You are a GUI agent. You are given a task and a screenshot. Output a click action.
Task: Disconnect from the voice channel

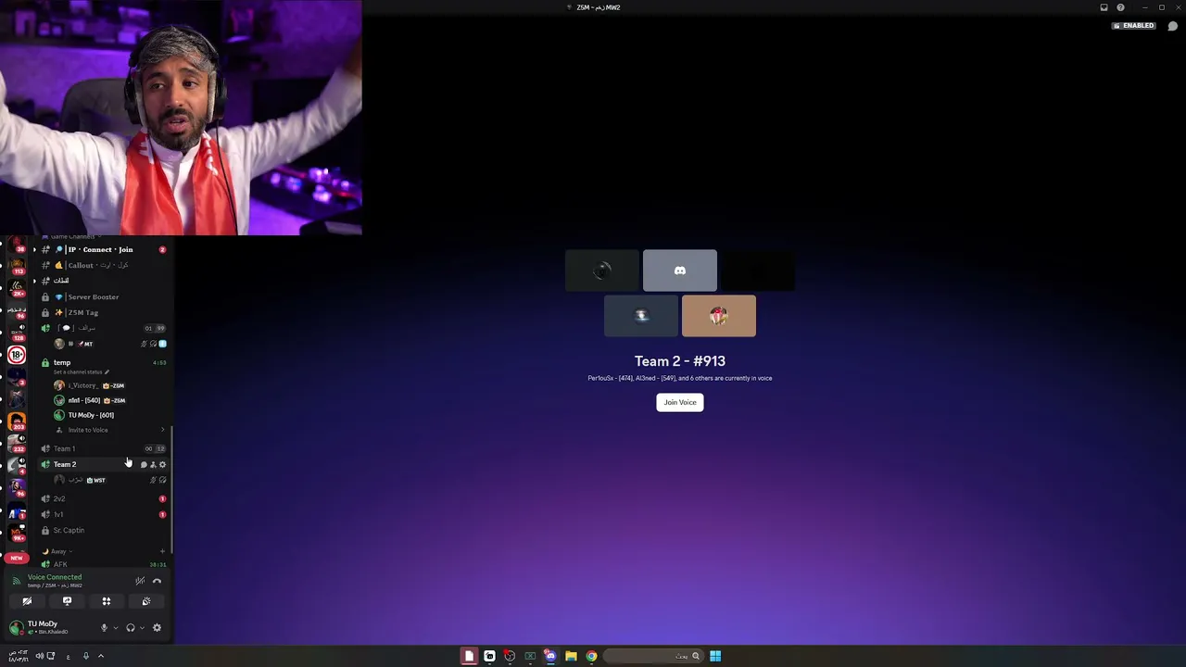pyautogui.click(x=157, y=581)
